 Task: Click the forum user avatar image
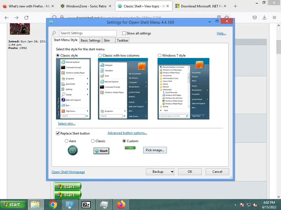pyautogui.click(x=20, y=29)
